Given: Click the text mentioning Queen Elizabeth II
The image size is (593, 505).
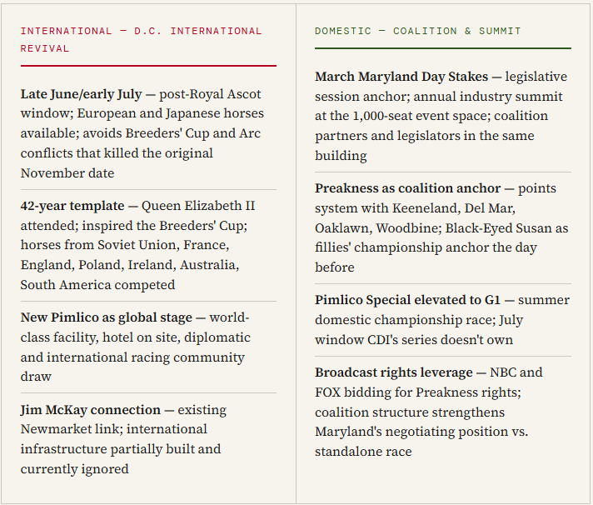Looking at the screenshot, I should (x=198, y=206).
